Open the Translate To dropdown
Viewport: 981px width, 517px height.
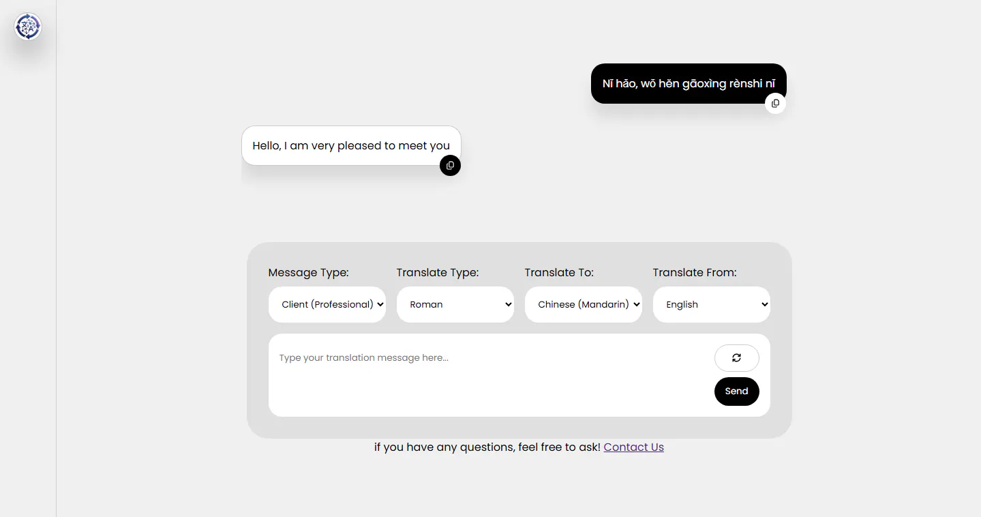[584, 304]
